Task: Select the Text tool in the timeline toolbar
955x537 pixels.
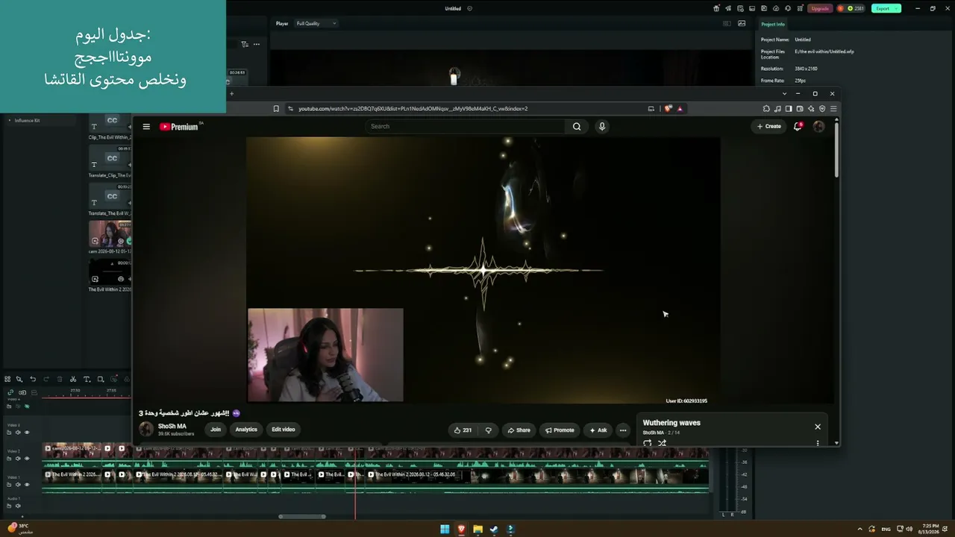Action: (x=87, y=380)
